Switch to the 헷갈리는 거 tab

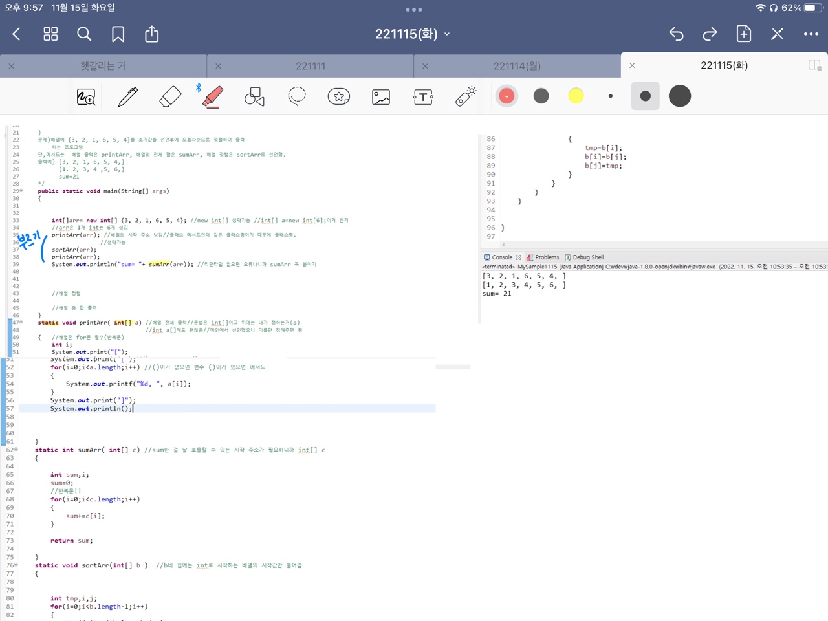(x=103, y=66)
